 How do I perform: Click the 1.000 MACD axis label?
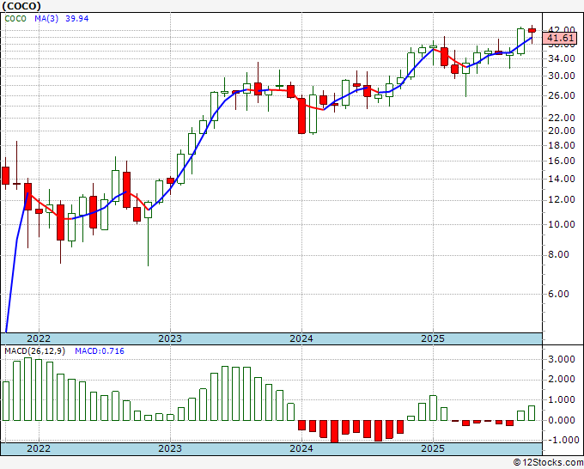coord(562,399)
